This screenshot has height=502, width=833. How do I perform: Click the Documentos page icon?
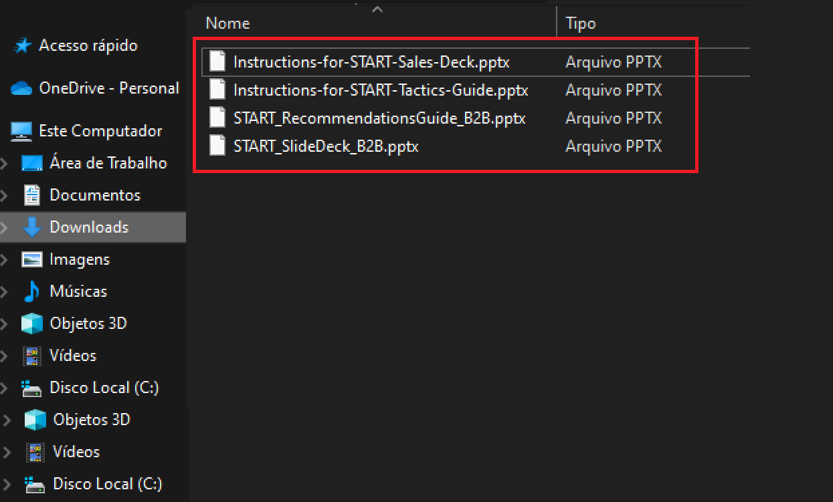31,195
